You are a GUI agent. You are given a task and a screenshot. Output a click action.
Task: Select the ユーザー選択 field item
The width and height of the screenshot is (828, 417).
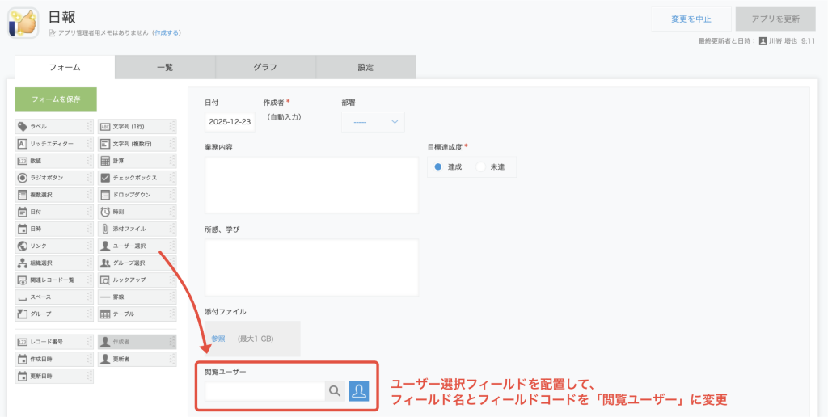click(x=137, y=246)
